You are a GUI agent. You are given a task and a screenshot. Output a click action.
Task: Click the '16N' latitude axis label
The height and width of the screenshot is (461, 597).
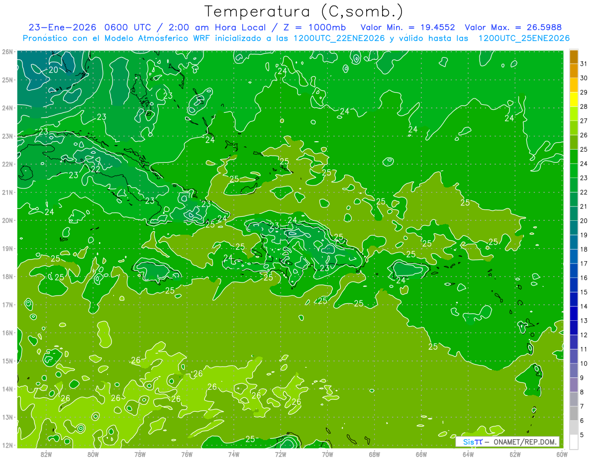pyautogui.click(x=7, y=333)
